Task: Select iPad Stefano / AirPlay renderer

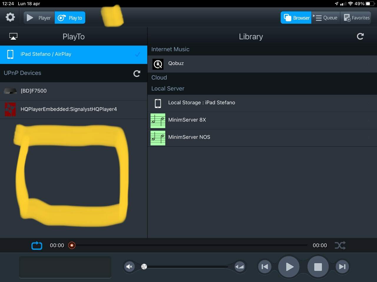Action: point(74,54)
